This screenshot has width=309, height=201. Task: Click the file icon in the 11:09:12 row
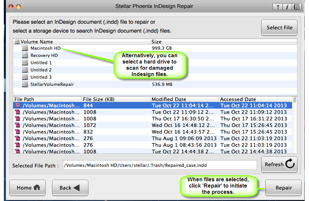18,112
